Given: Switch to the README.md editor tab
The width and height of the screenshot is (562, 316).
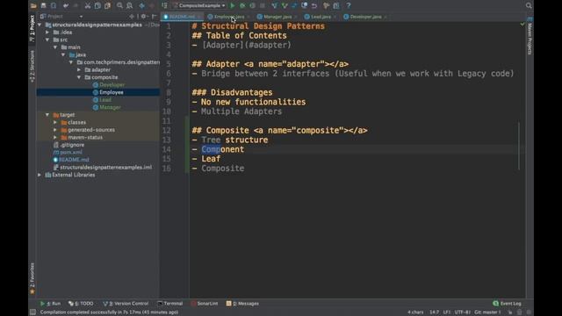Looking at the screenshot, I should (x=182, y=17).
